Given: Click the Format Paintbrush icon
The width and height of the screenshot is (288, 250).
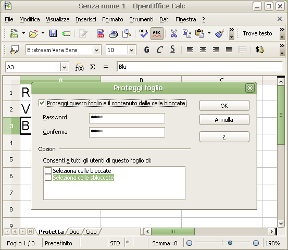Looking at the screenshot, I should (x=219, y=33).
